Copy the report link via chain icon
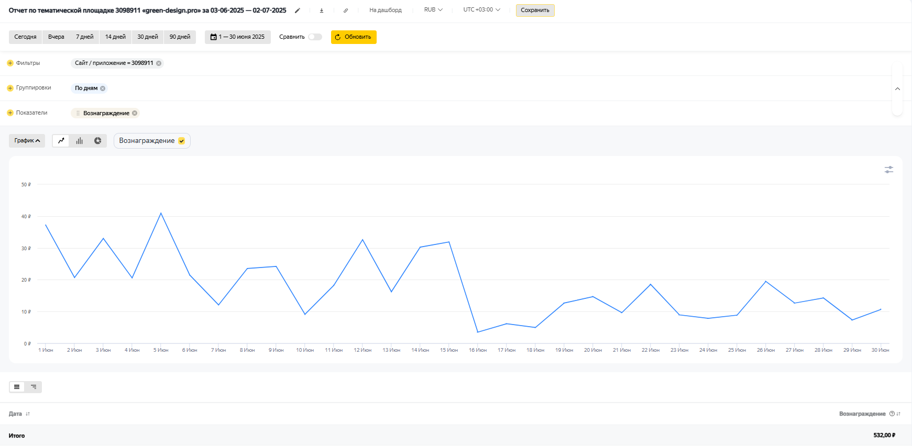Viewport: 912px width, 446px height. [x=346, y=10]
